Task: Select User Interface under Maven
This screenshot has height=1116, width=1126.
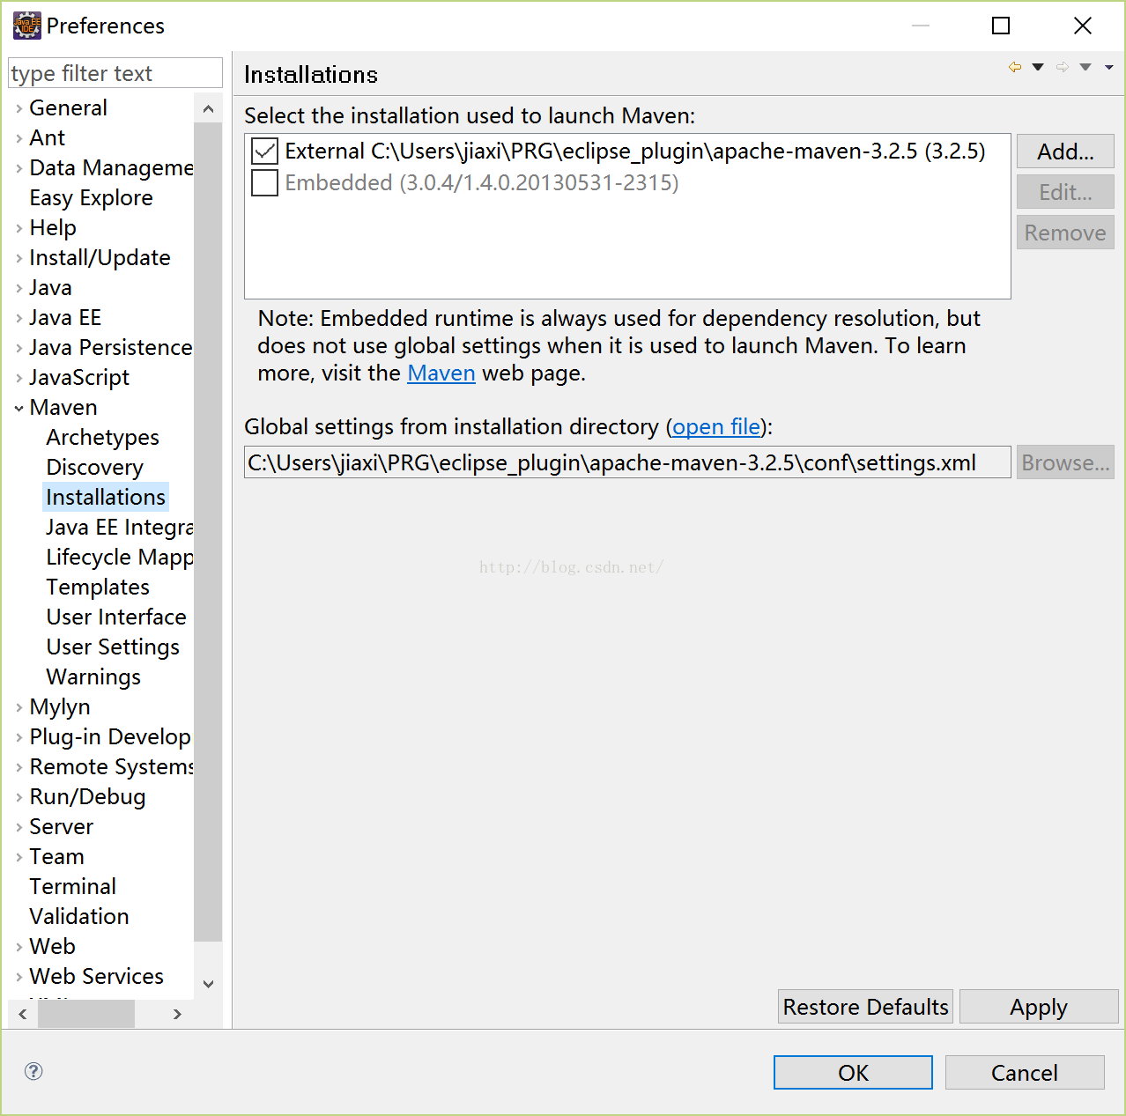Action: coord(116,617)
